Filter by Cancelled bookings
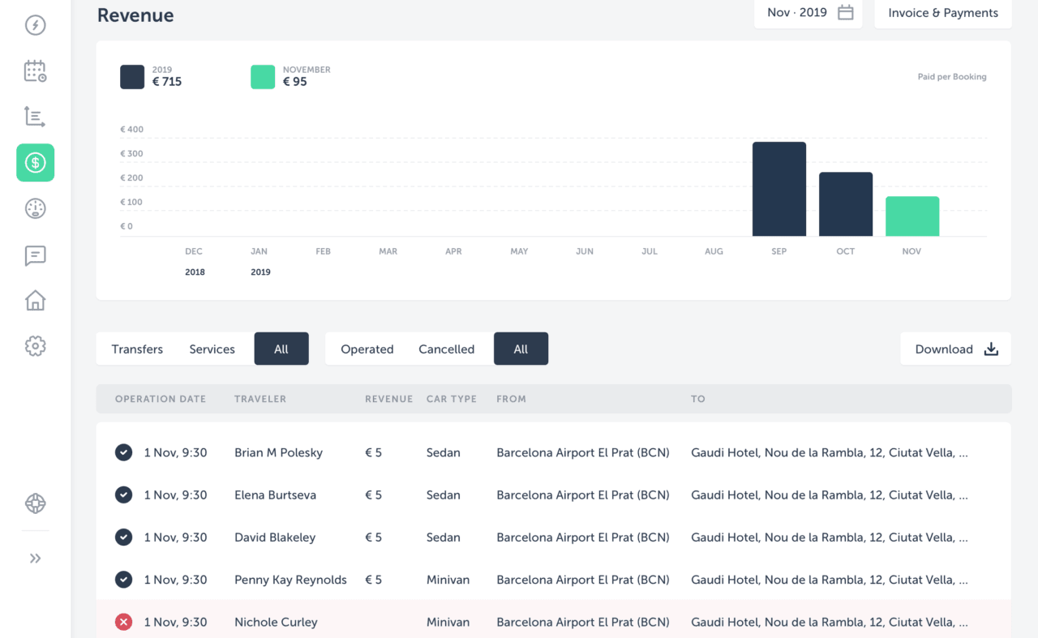This screenshot has height=638, width=1038. (446, 349)
